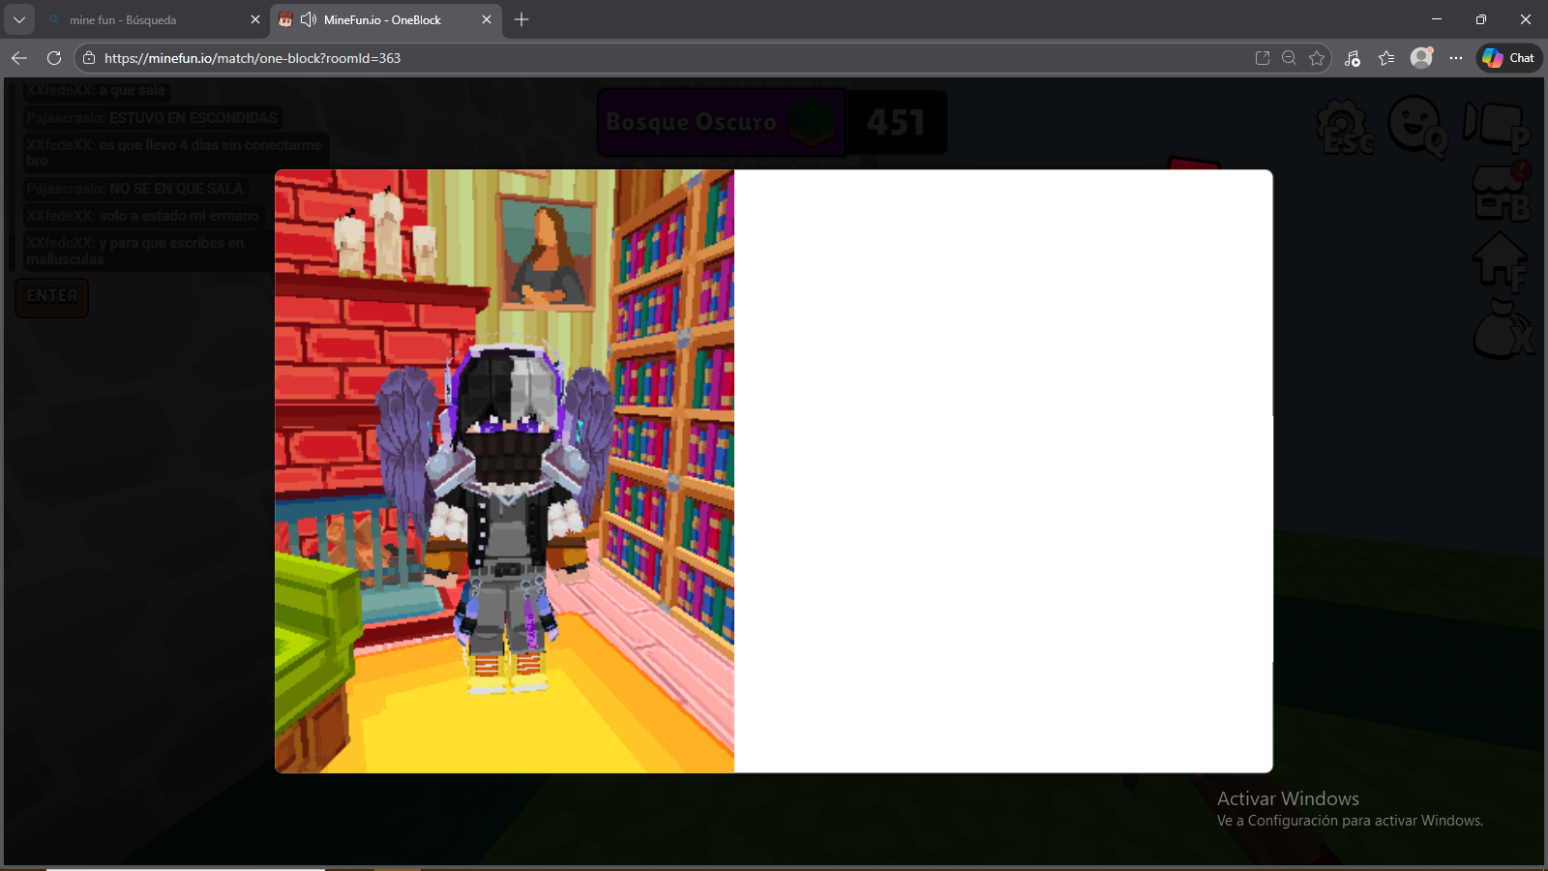Open the browser settings three-dot menu
This screenshot has height=871, width=1548.
[x=1456, y=58]
